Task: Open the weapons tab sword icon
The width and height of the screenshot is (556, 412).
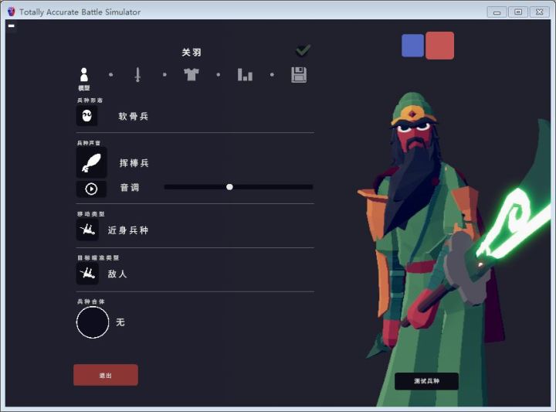Action: tap(137, 74)
